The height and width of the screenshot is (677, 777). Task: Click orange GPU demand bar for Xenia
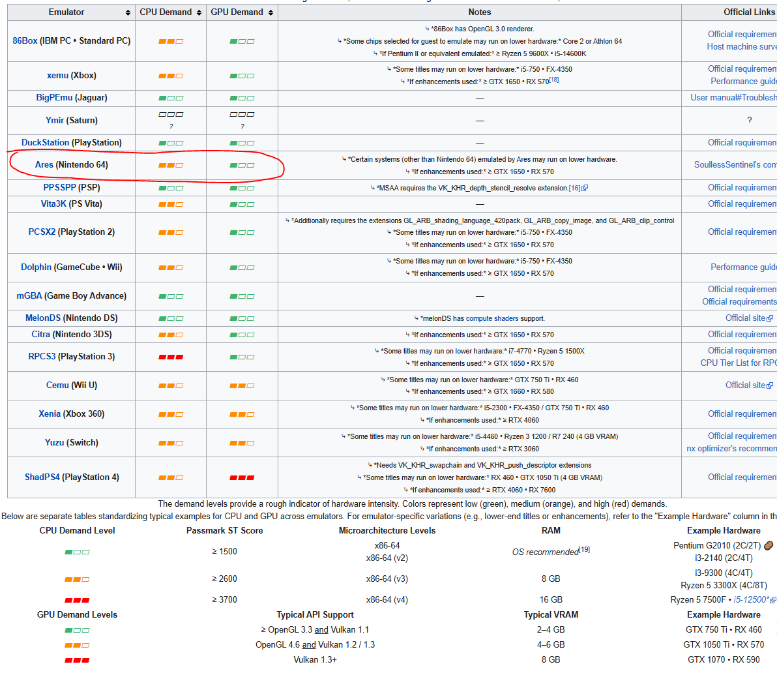pyautogui.click(x=242, y=415)
